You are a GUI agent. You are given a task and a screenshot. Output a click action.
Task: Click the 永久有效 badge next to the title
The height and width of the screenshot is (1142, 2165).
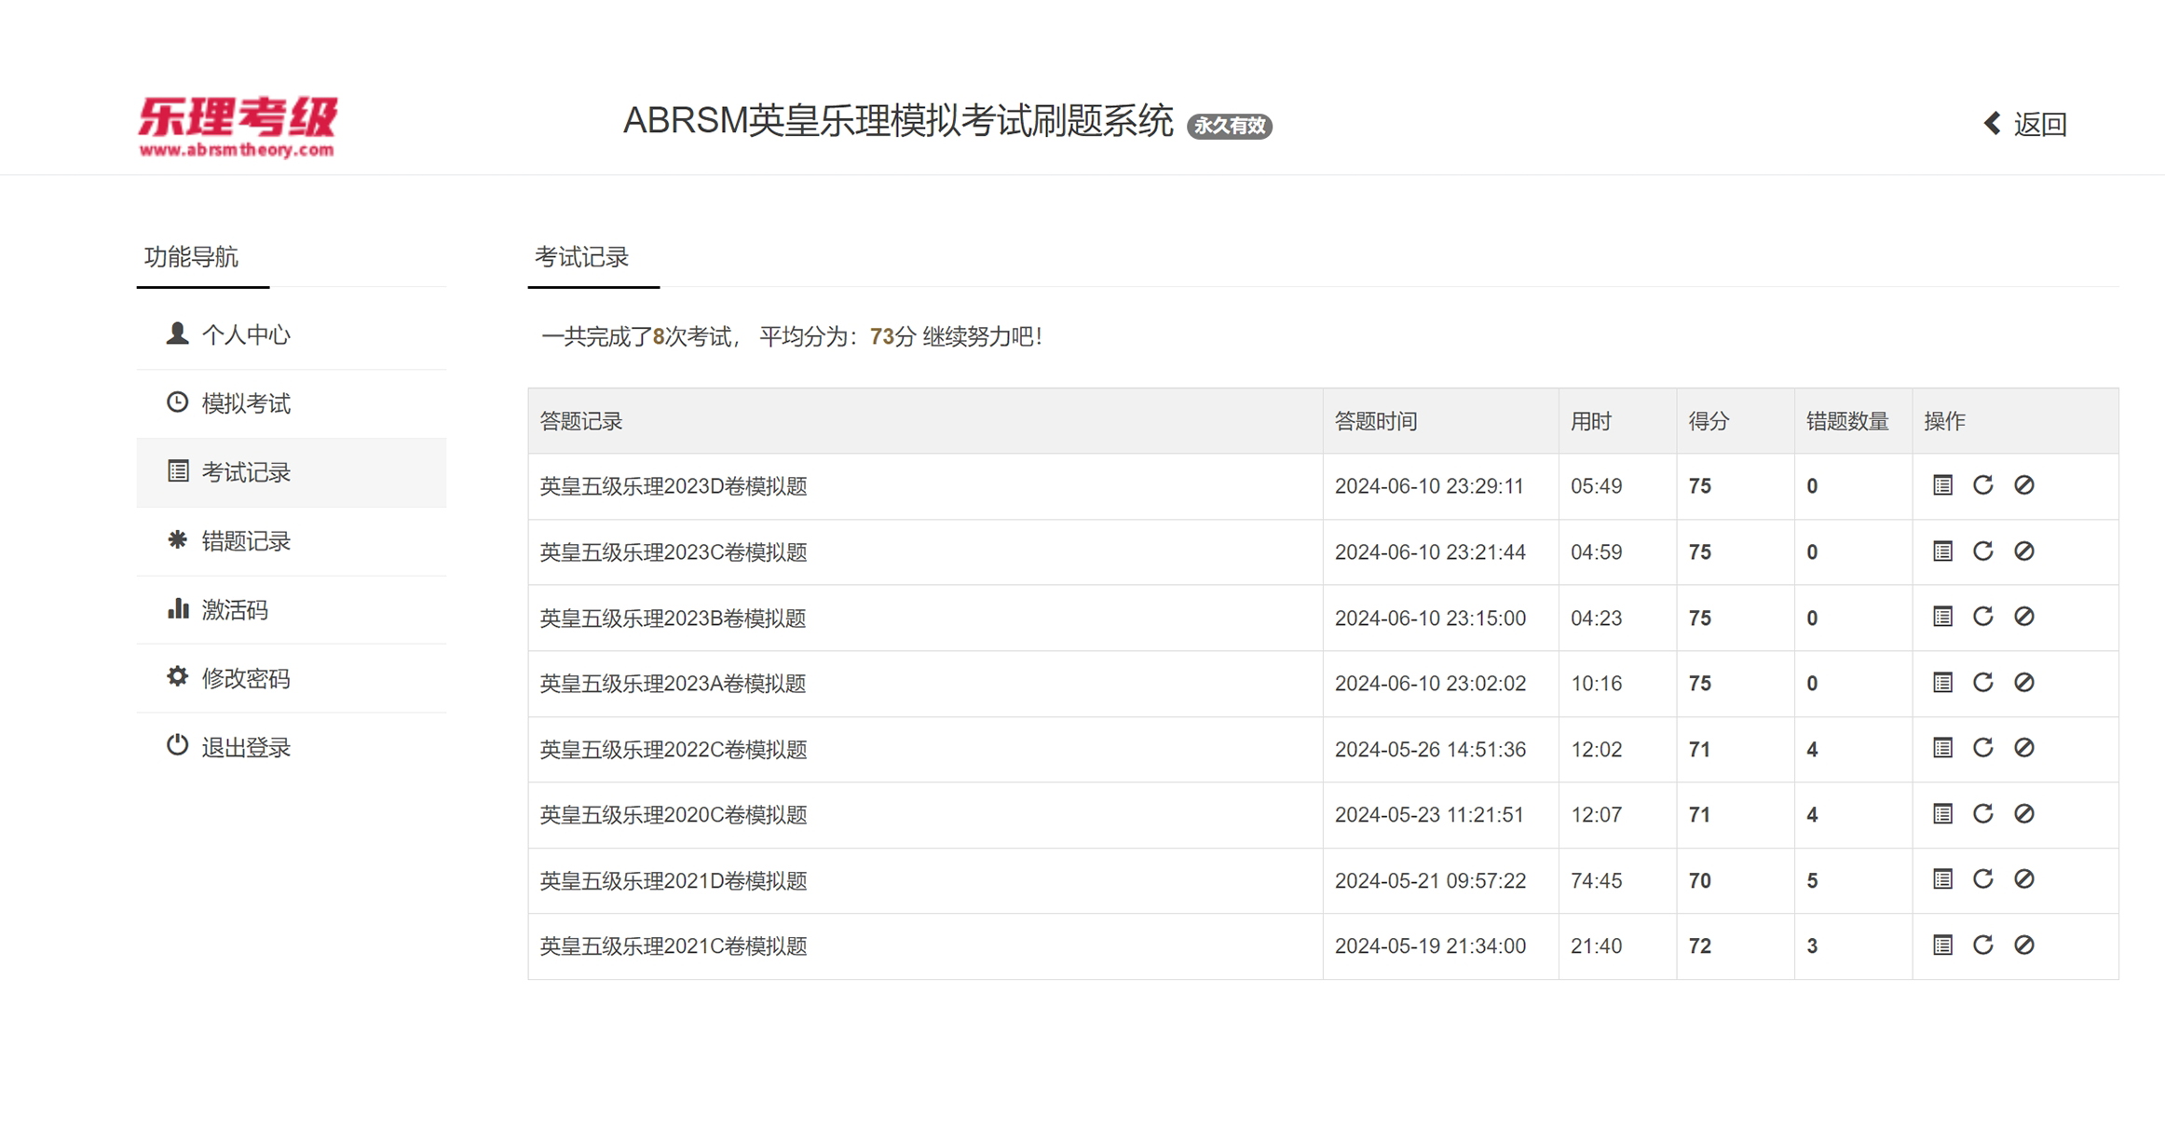tap(1230, 126)
